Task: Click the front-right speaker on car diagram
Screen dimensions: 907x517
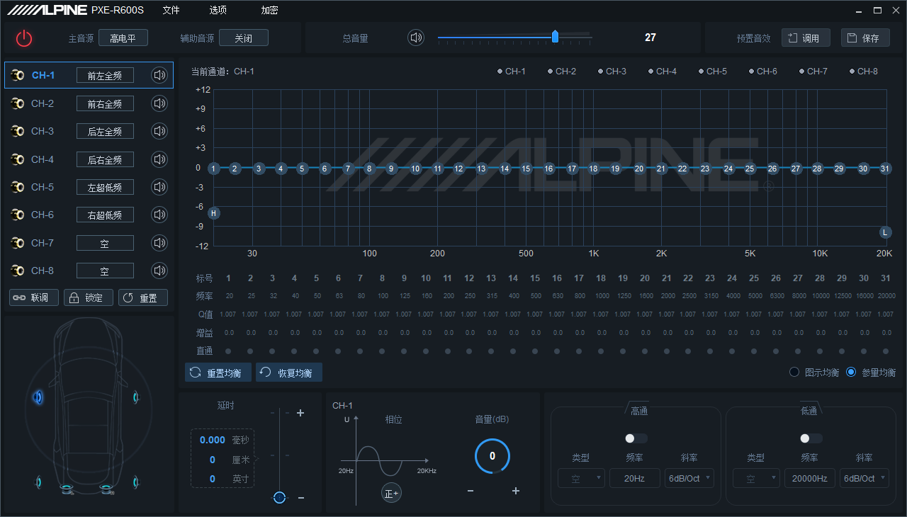Action: [135, 397]
